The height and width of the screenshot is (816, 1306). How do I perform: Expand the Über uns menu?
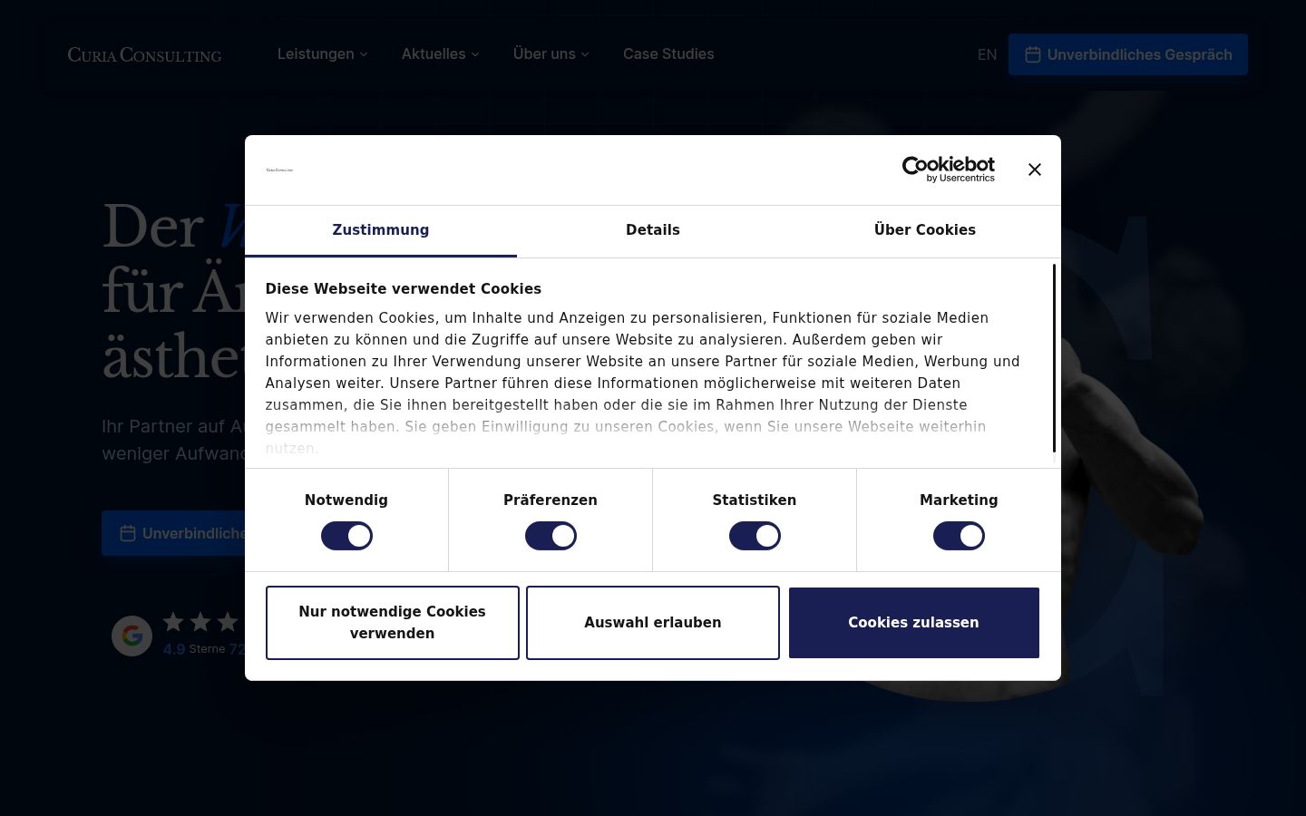click(x=551, y=54)
